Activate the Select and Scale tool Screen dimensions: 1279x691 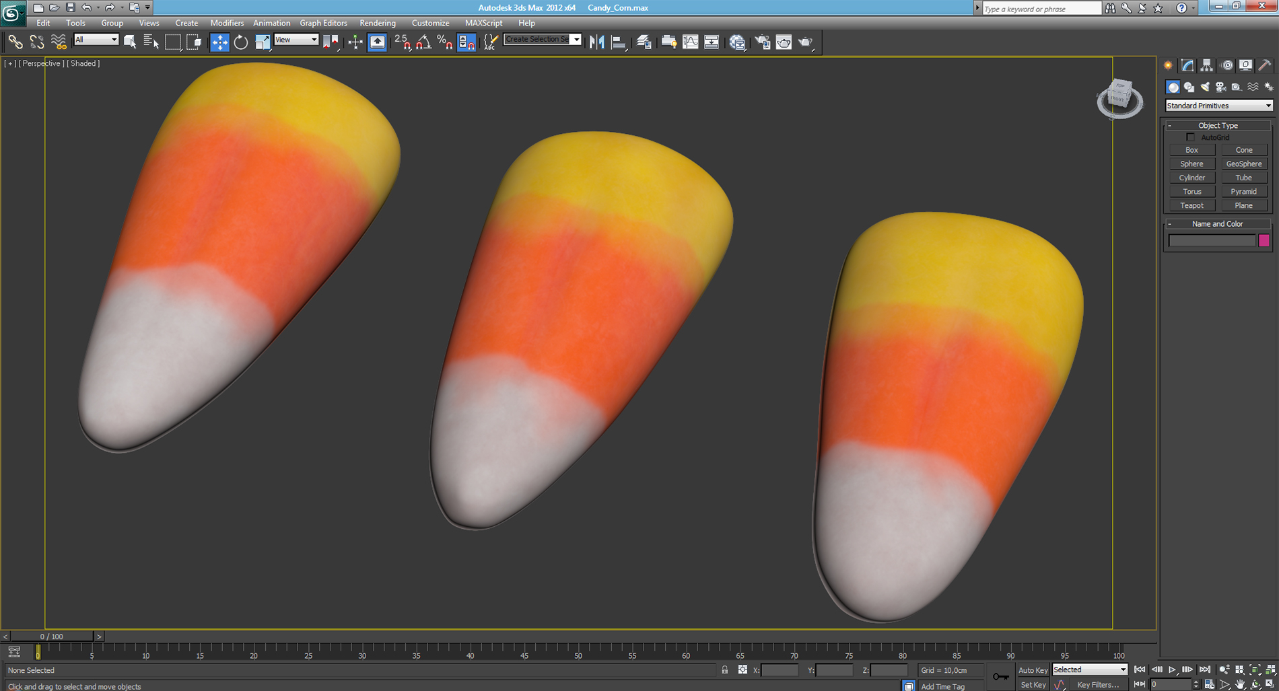(x=263, y=42)
